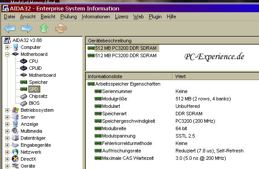Click the Eingabegeräte keyboard icon

click(15, 145)
